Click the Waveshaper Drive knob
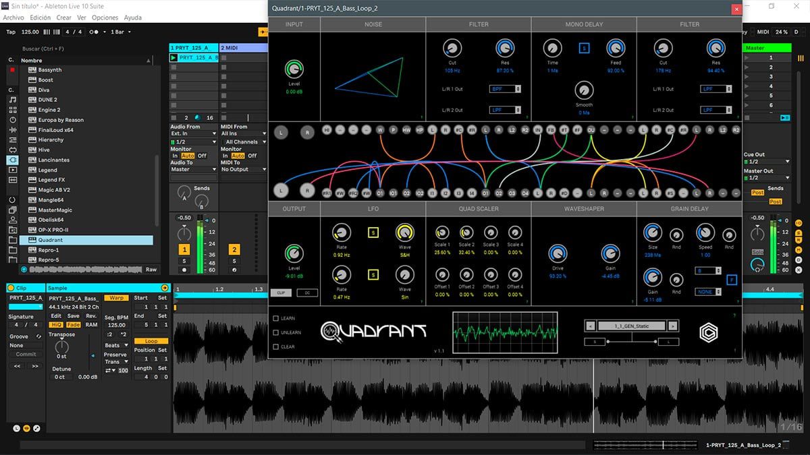This screenshot has width=810, height=455. click(x=558, y=253)
